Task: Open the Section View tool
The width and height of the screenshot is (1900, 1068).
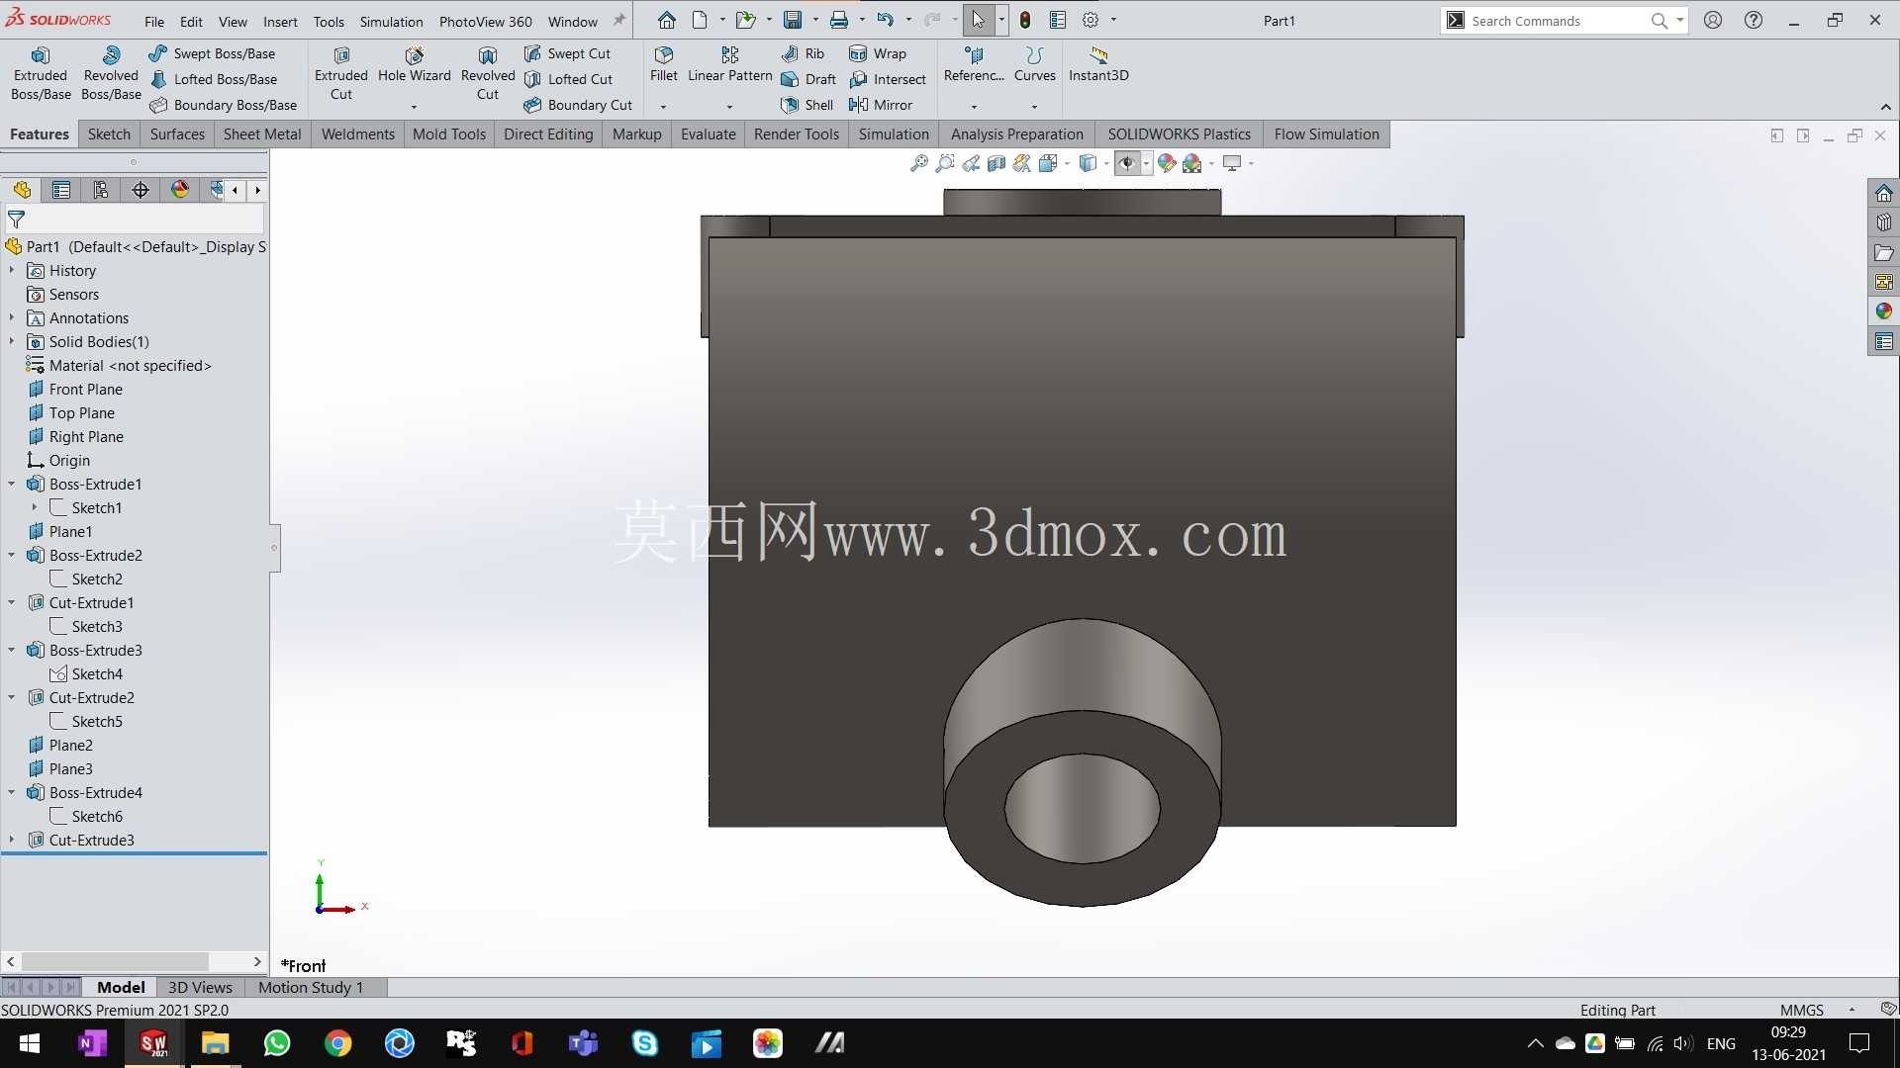Action: (997, 163)
